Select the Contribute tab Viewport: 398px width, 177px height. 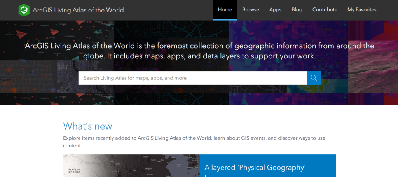[325, 10]
